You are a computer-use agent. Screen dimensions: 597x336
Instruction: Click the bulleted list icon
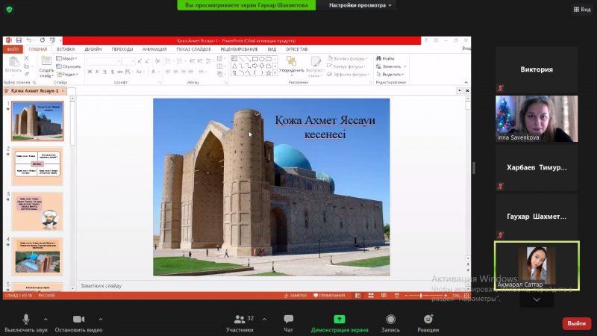pos(169,61)
